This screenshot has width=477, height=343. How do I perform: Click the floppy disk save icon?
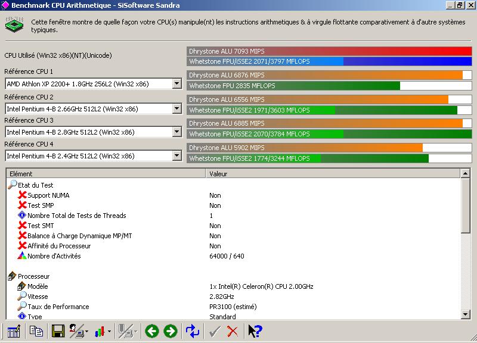(58, 331)
